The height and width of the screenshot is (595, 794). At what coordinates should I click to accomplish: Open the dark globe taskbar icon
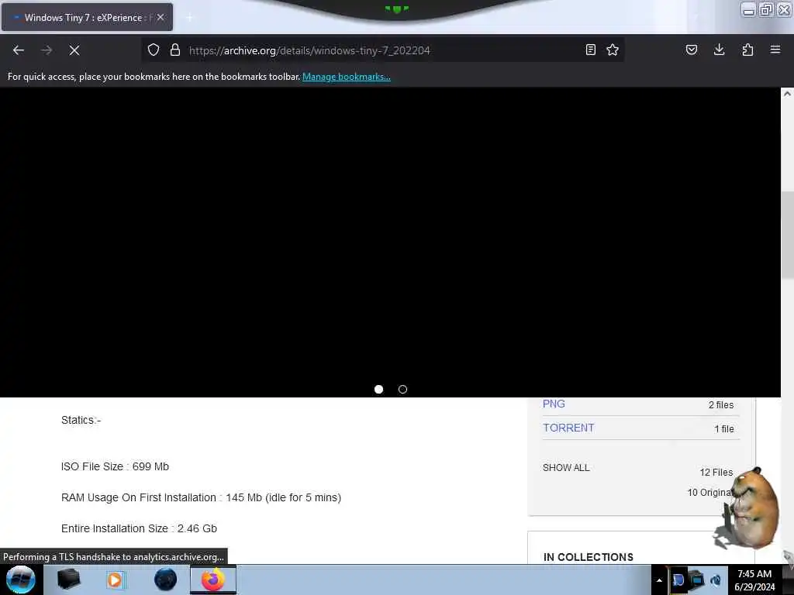coord(166,580)
